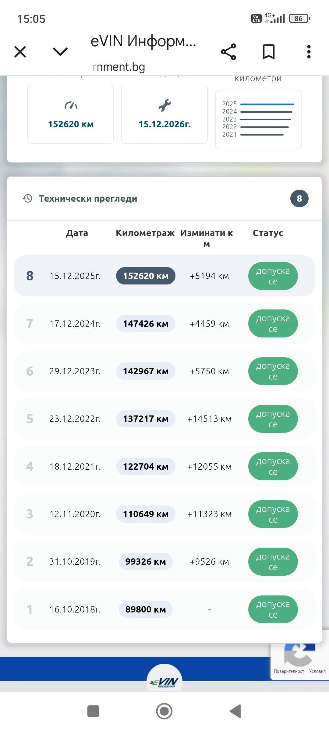Tap the 152620 км mileage pill
The image size is (329, 731).
(146, 276)
